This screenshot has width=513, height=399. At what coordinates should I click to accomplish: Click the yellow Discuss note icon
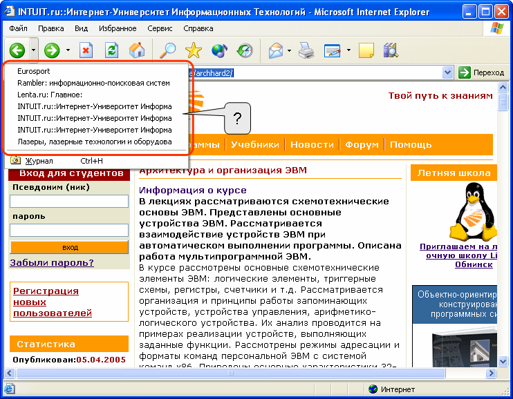366,50
